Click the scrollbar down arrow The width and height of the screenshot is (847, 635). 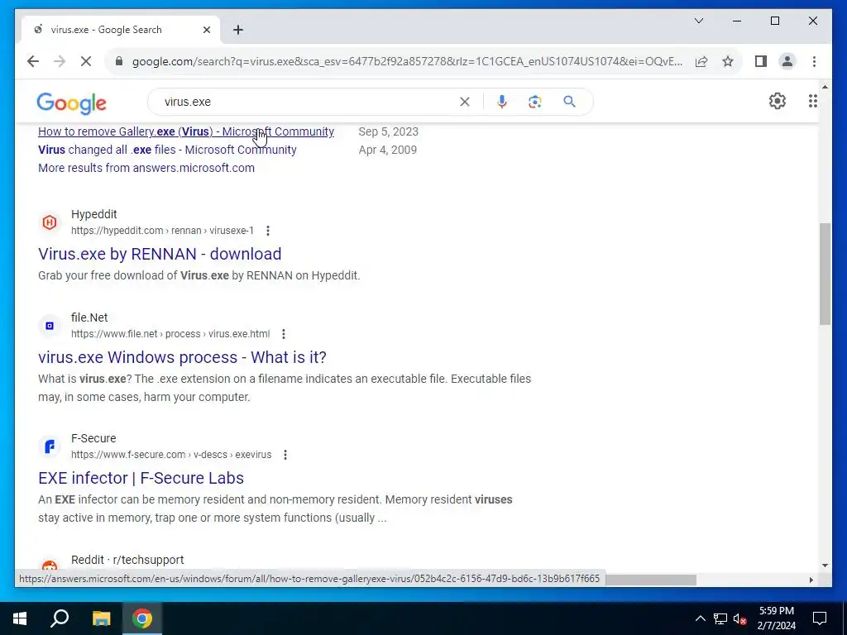[x=825, y=566]
